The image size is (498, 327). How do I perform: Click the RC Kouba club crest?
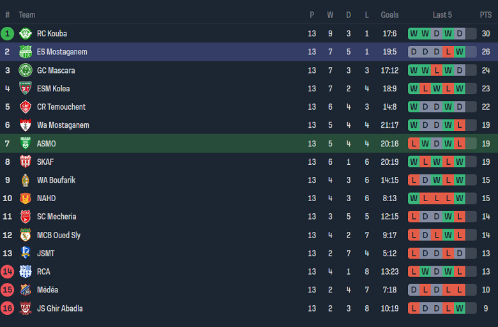point(26,33)
